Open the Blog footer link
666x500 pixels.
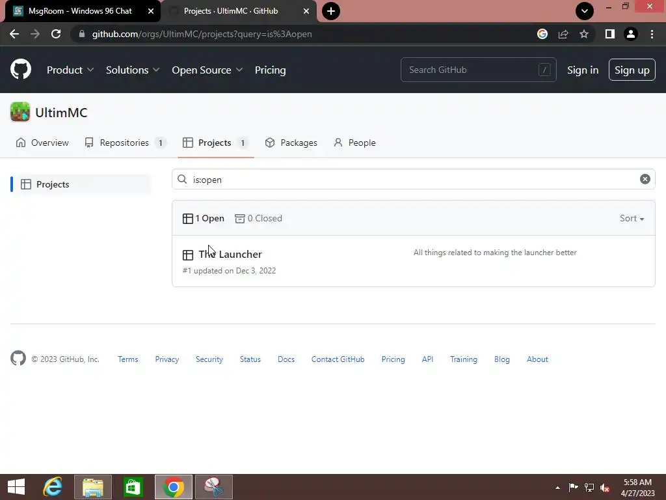[x=501, y=359]
